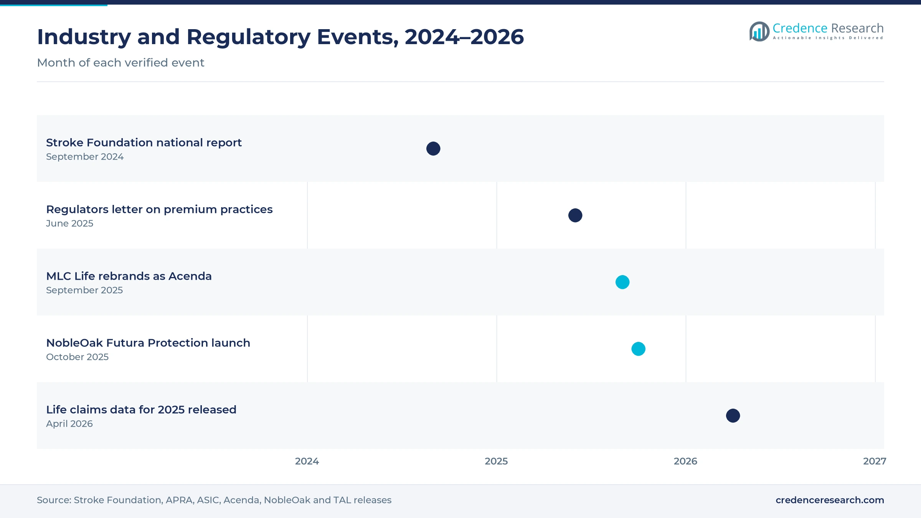This screenshot has width=921, height=518.
Task: Click the 'June 2025' date text
Action: pos(69,223)
